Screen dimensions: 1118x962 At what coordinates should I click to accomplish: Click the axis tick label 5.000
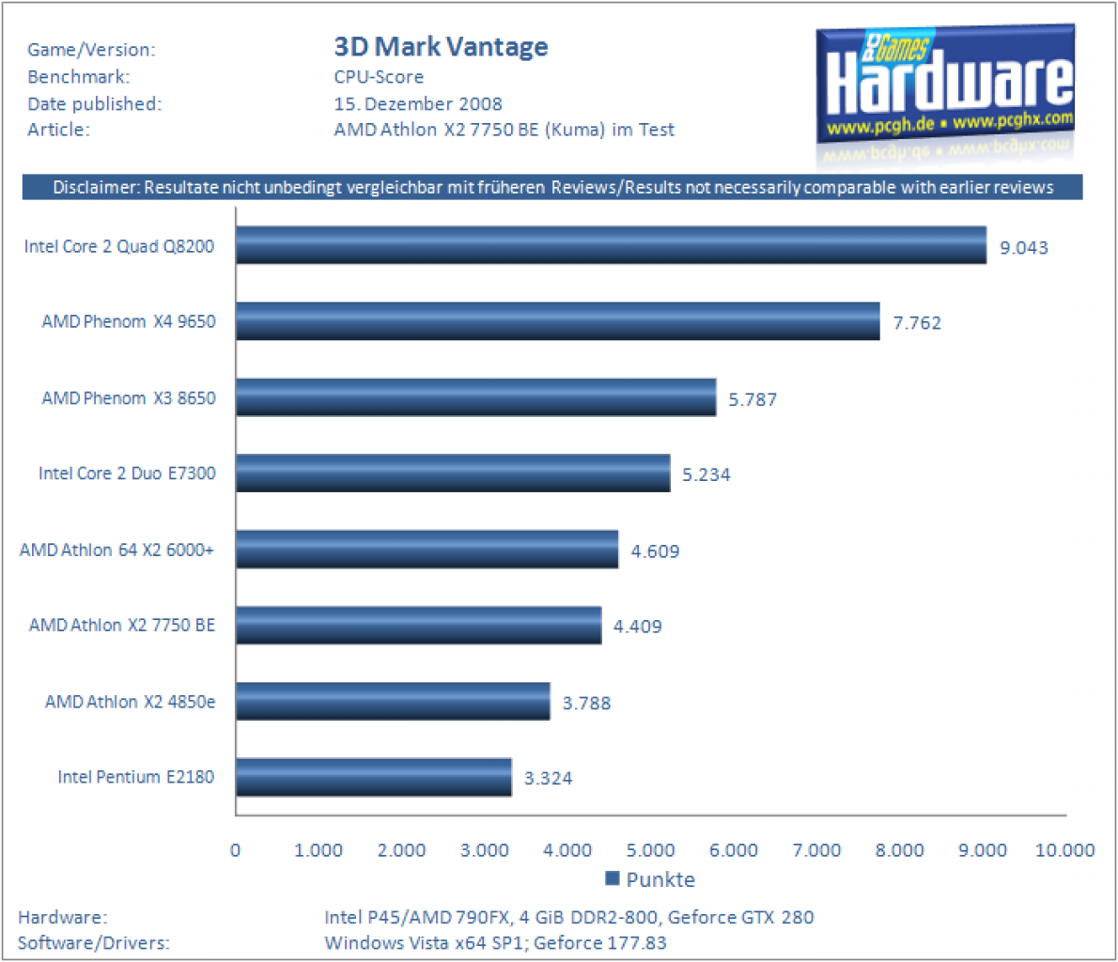[x=650, y=850]
